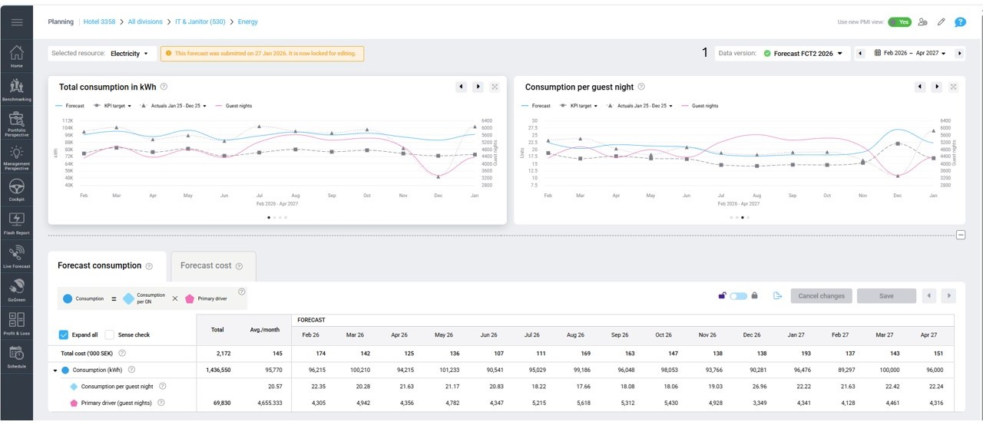Screen dimensions: 983x425
Task: Collapse the Consumption (kWh) row
Action: coord(55,371)
